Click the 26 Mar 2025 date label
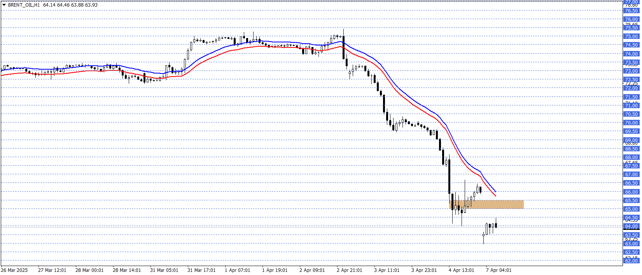Viewport: 642px width, 275px height. coord(14,270)
